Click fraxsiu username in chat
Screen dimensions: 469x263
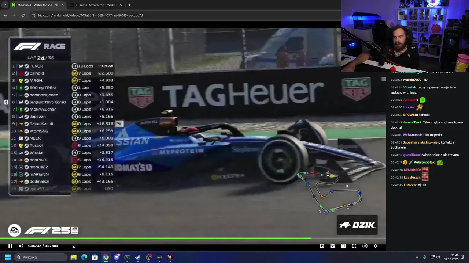coord(409,107)
